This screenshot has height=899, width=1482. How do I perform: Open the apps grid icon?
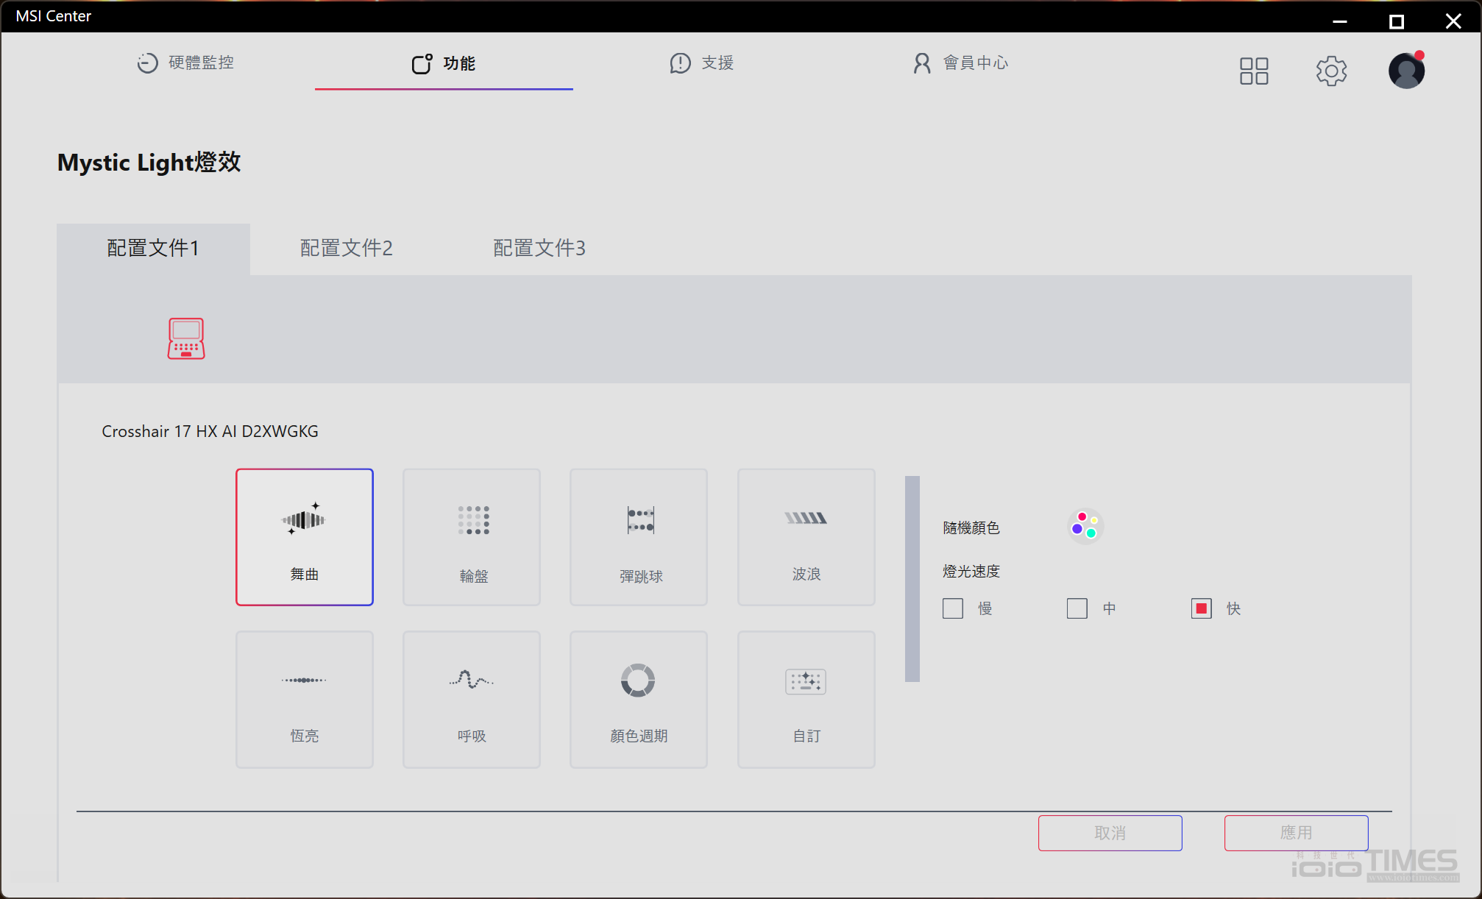[x=1254, y=71]
